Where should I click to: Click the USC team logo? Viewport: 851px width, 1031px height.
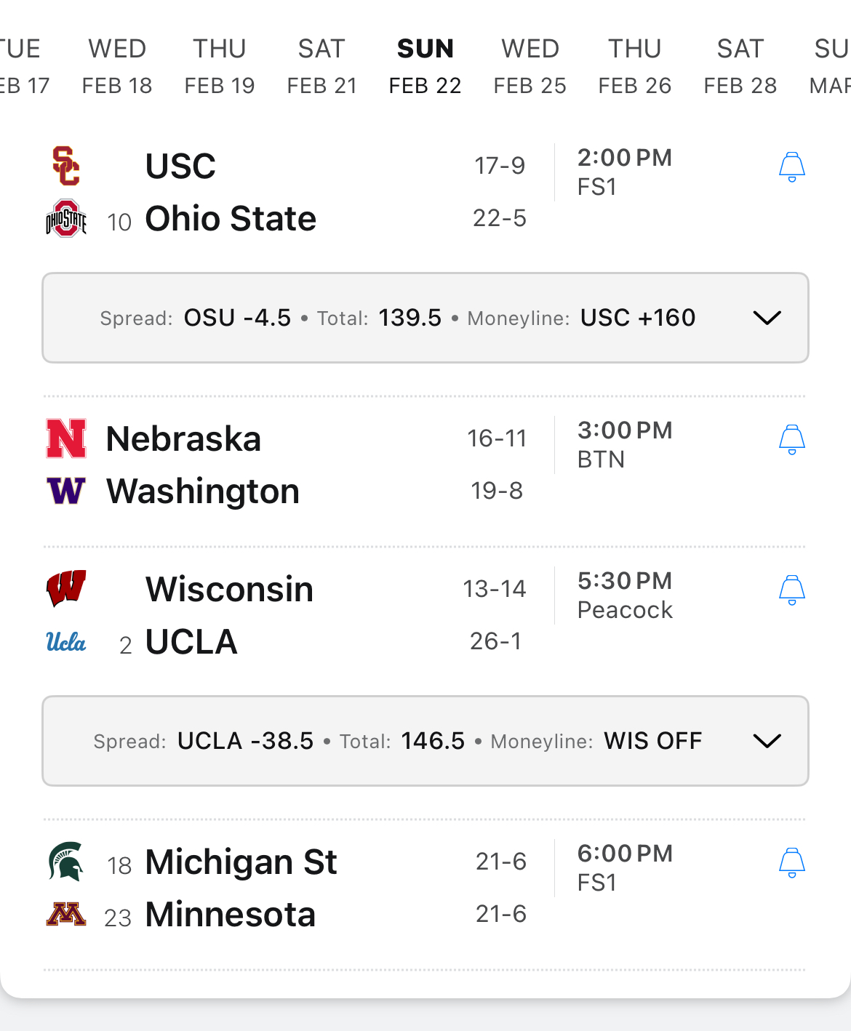coord(66,166)
